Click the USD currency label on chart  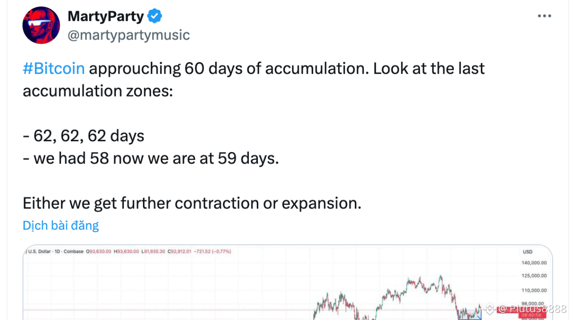527,252
